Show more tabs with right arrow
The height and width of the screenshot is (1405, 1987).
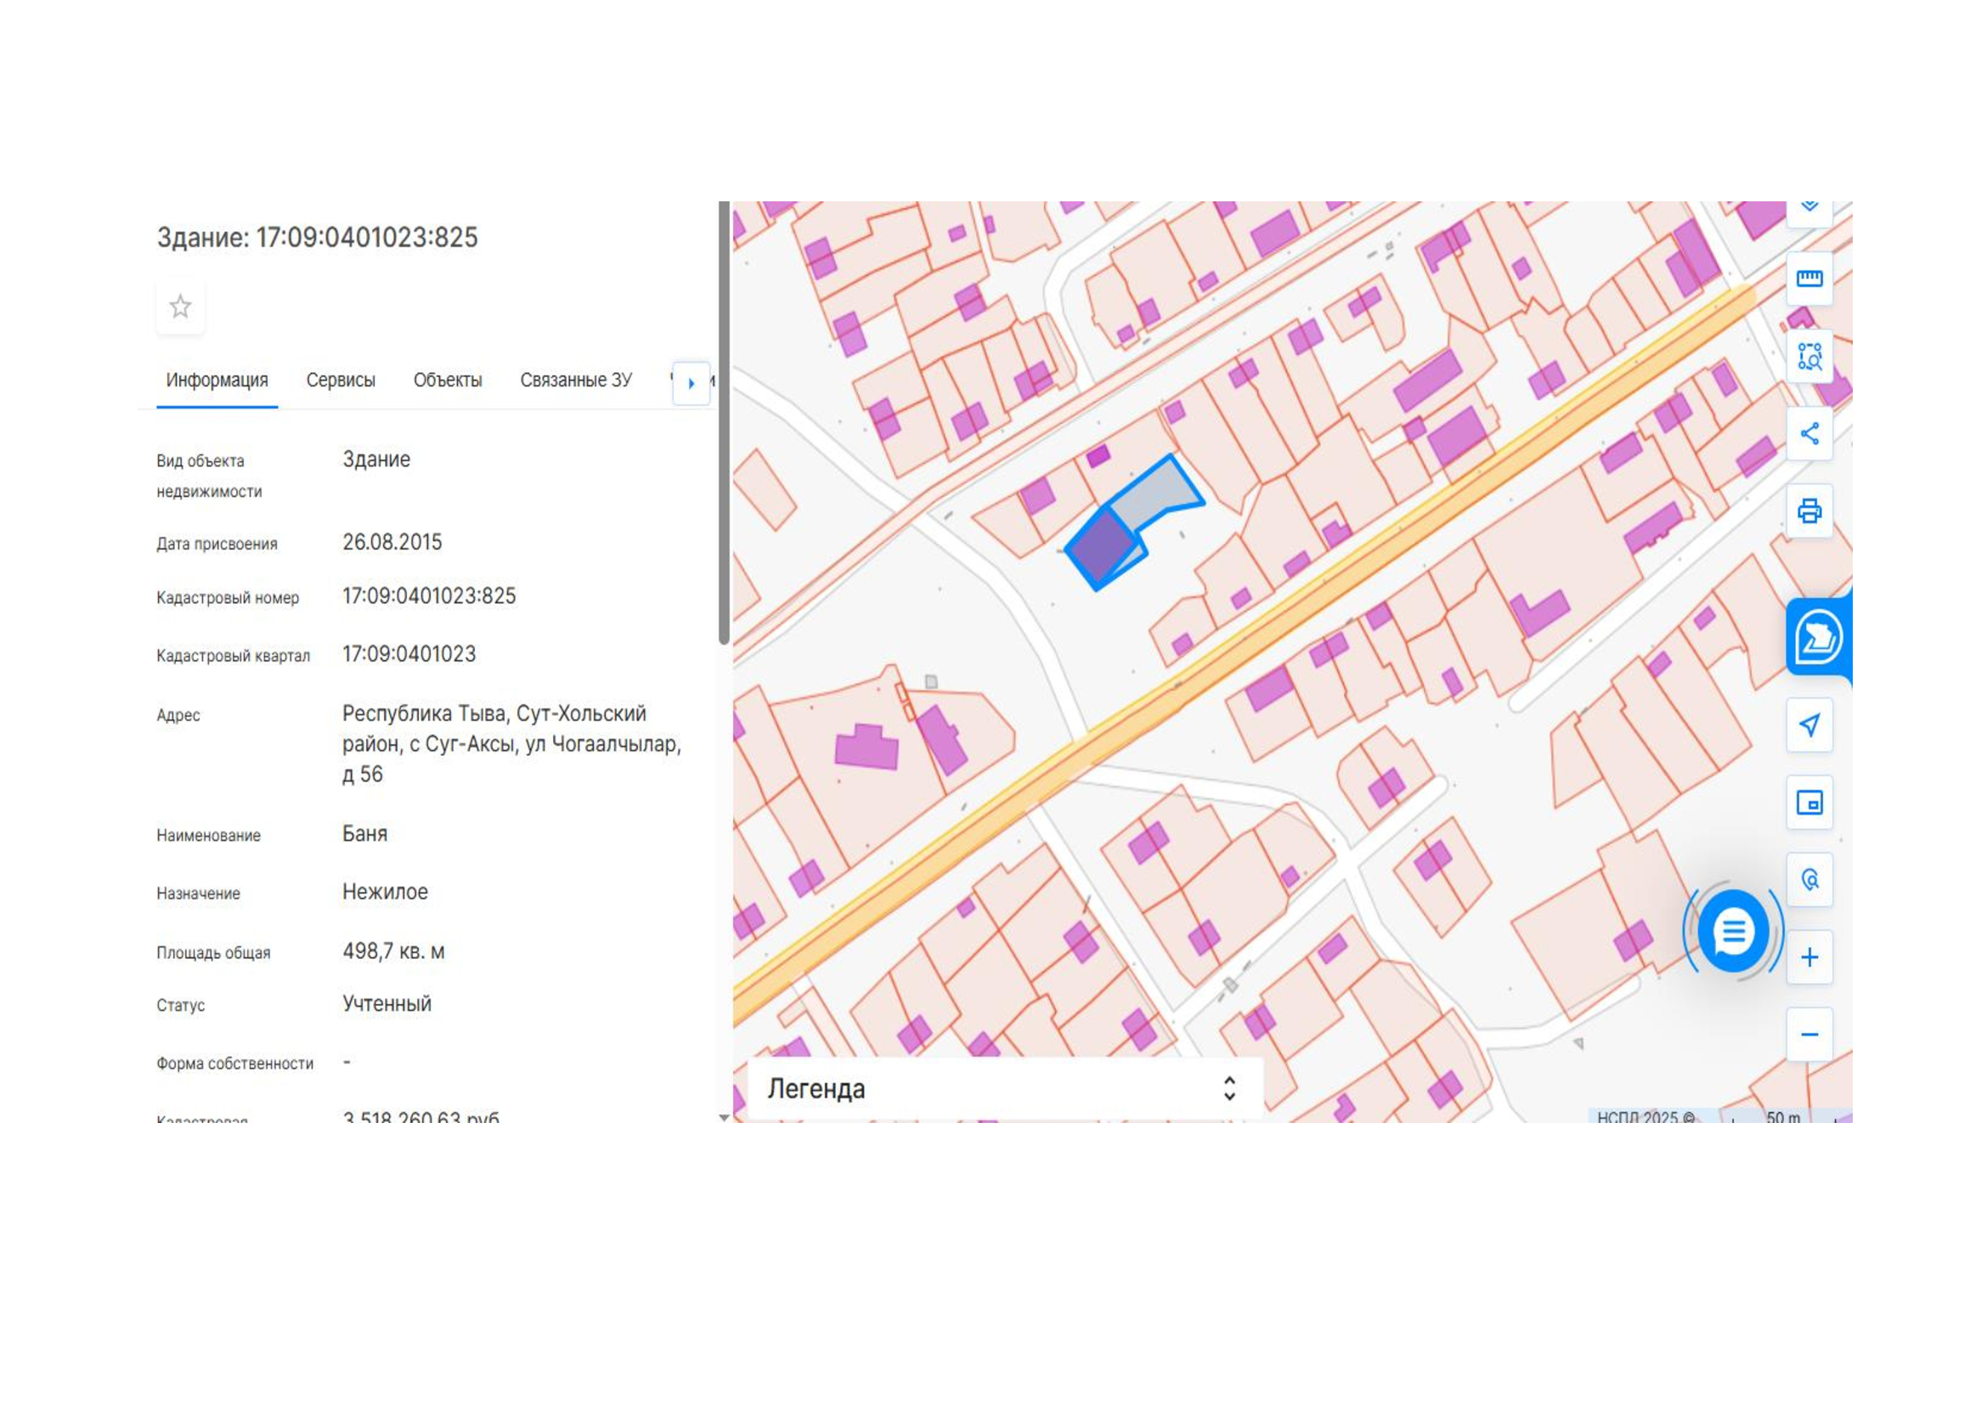(691, 383)
